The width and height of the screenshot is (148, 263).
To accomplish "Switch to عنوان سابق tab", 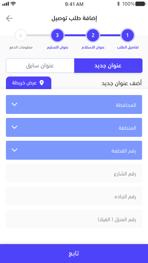I will [x=40, y=65].
